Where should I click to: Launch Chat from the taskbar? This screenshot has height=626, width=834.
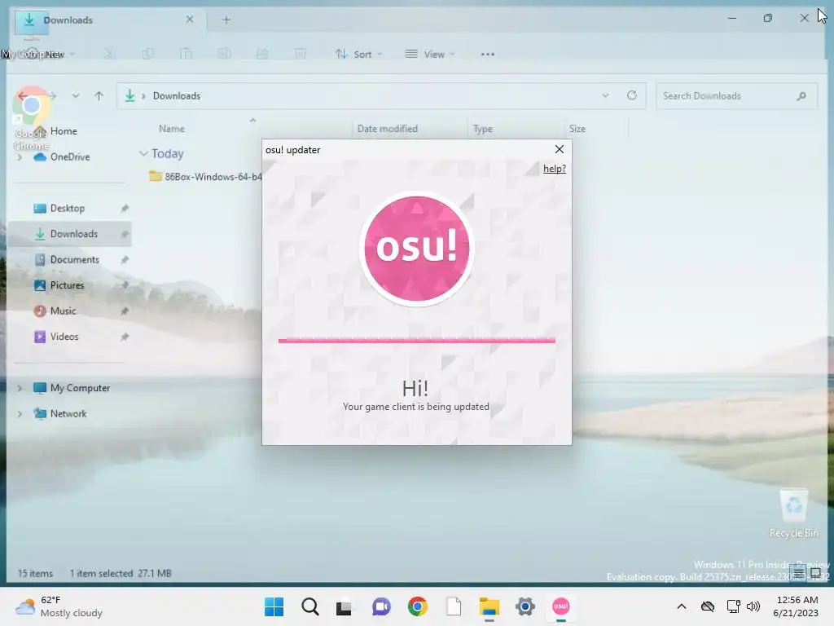381,606
